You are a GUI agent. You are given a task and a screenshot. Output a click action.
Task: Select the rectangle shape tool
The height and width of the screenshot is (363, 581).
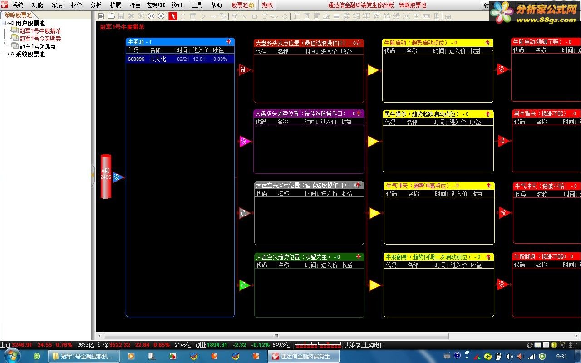coord(254,16)
